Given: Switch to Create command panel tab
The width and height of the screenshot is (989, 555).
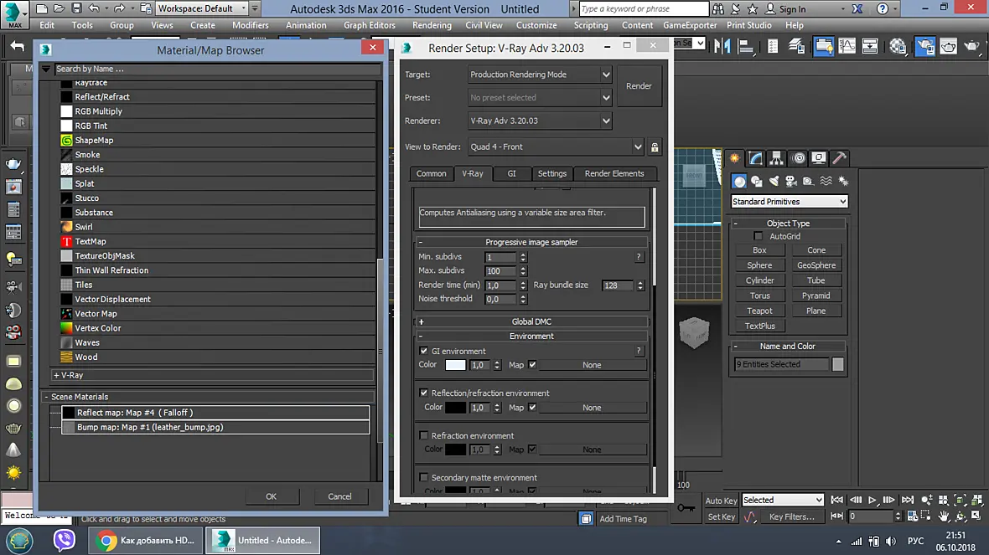Looking at the screenshot, I should [x=735, y=158].
